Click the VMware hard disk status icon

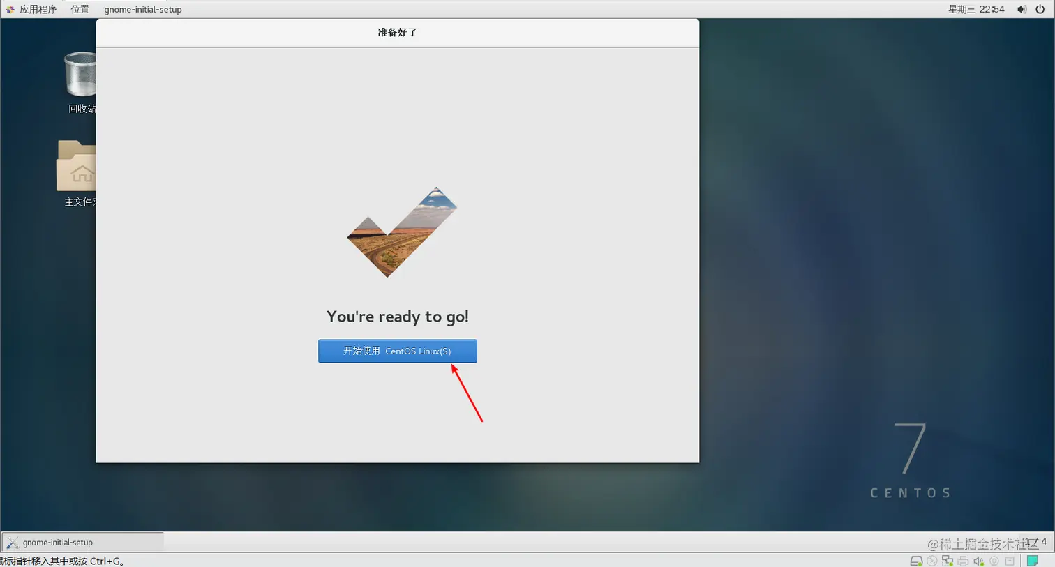click(x=917, y=561)
